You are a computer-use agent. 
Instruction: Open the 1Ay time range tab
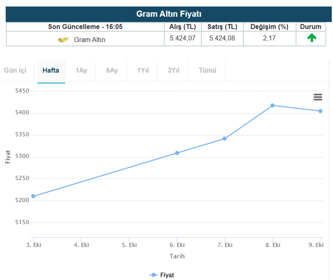81,71
